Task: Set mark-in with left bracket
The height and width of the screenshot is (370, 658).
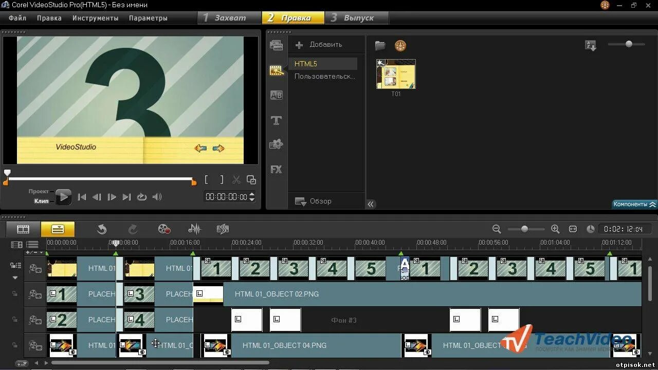Action: pyautogui.click(x=206, y=179)
